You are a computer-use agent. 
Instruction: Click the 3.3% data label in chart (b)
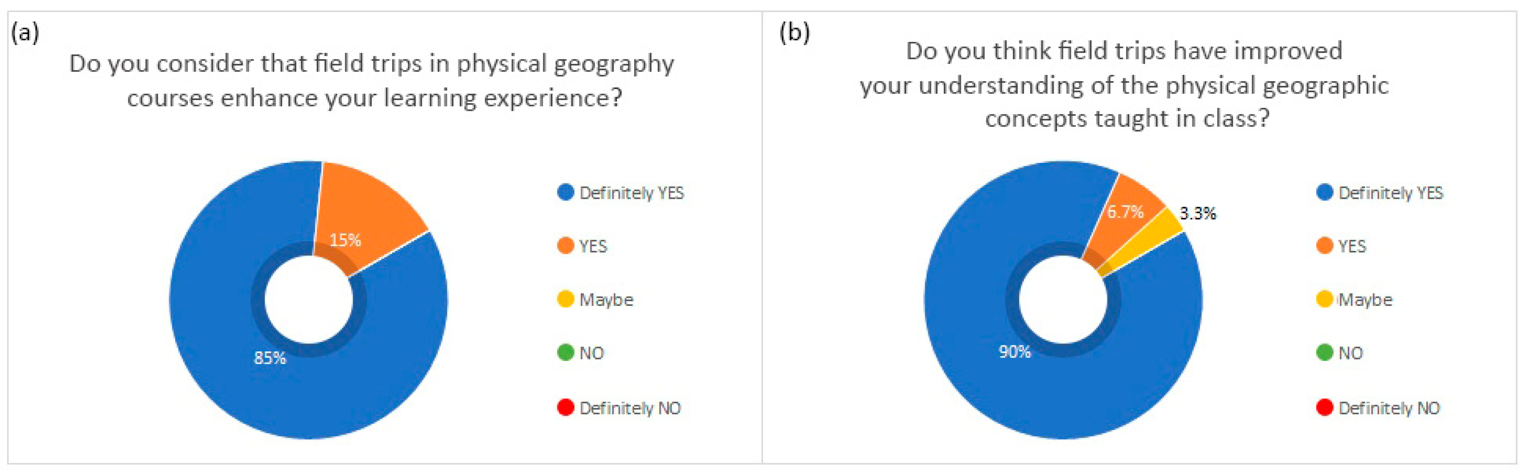(1197, 213)
